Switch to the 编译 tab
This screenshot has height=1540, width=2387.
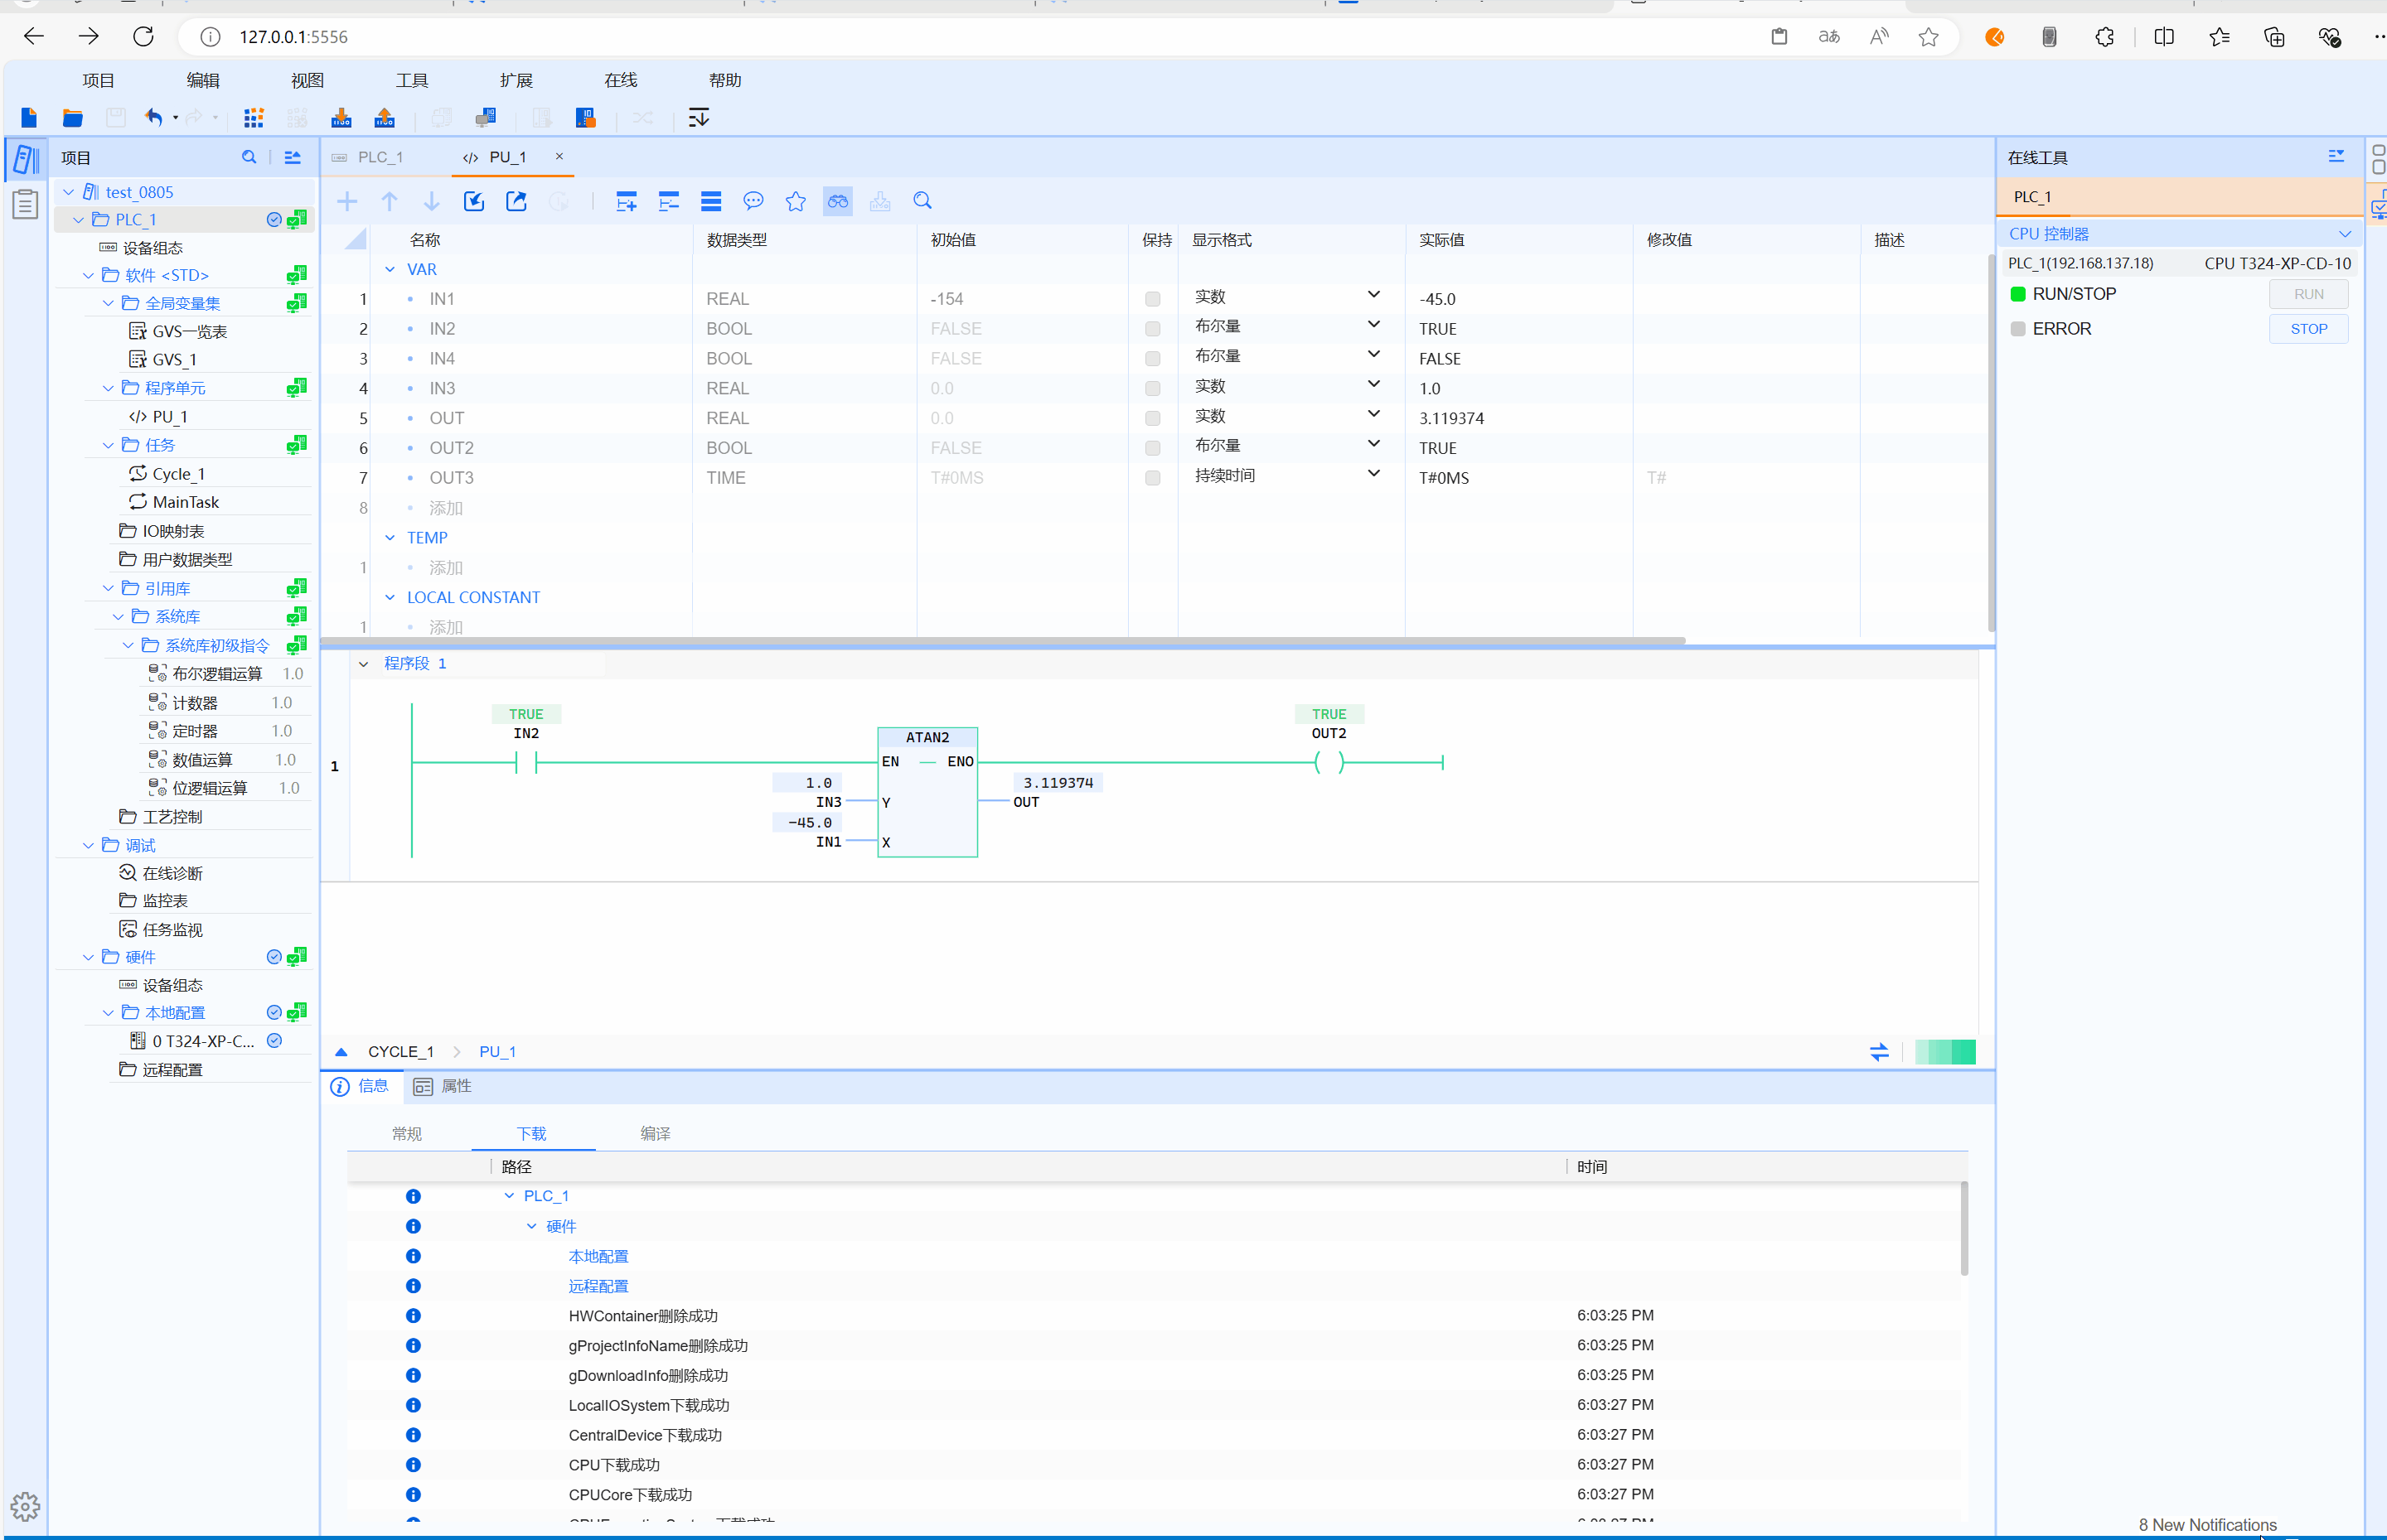click(656, 1133)
